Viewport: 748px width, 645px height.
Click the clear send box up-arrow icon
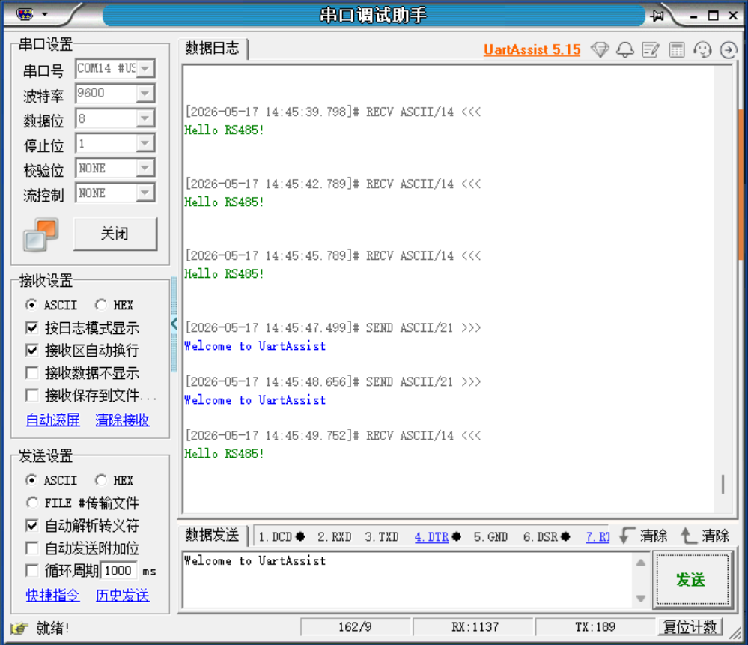click(x=688, y=536)
